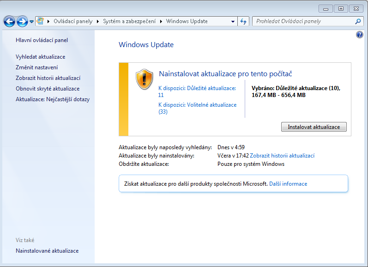Click the Další informace link

click(288, 184)
